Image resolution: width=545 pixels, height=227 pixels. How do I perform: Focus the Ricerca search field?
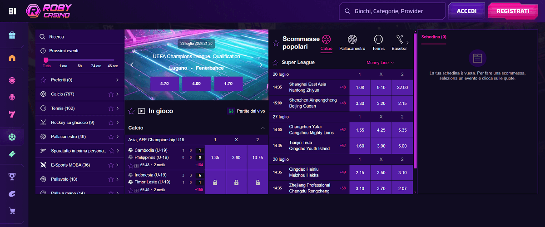point(80,37)
